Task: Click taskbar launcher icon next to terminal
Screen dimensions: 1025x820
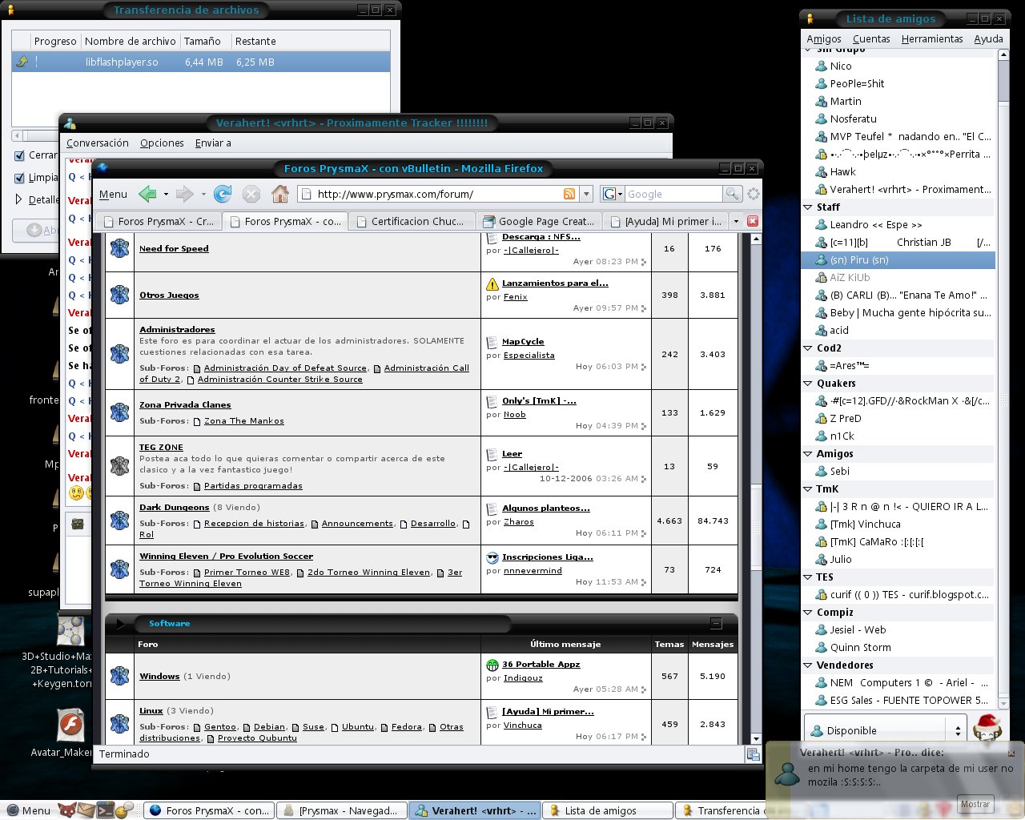Action: click(x=124, y=810)
